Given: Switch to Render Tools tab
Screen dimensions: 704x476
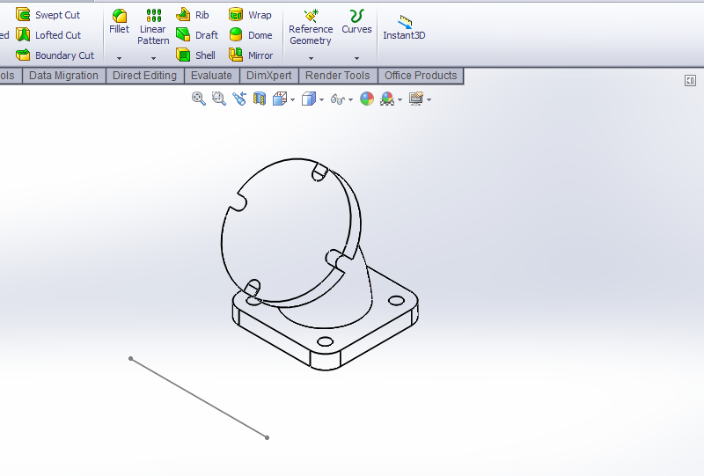Looking at the screenshot, I should [338, 76].
